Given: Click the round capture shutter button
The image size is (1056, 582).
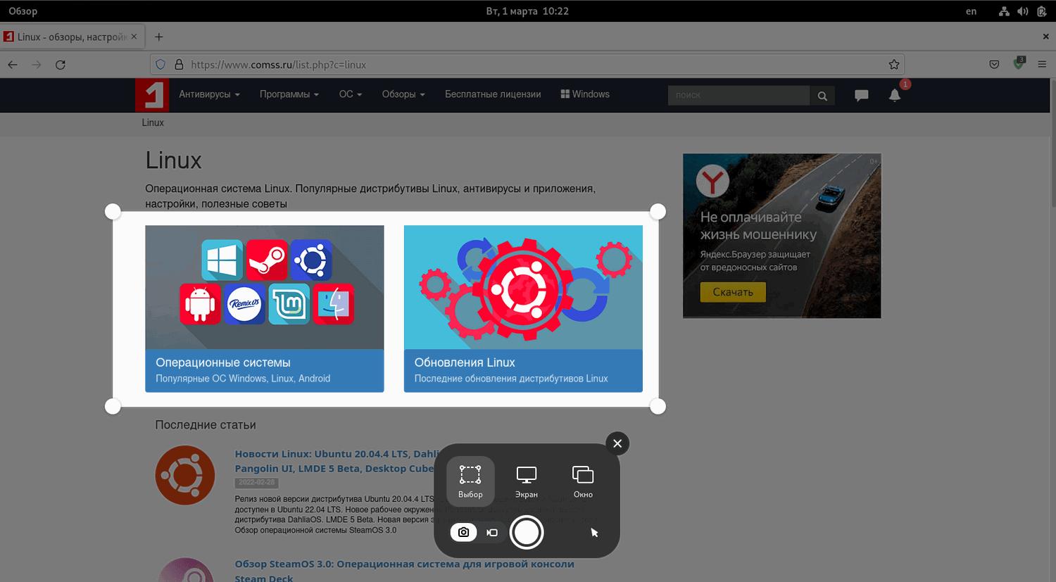Looking at the screenshot, I should click(527, 532).
